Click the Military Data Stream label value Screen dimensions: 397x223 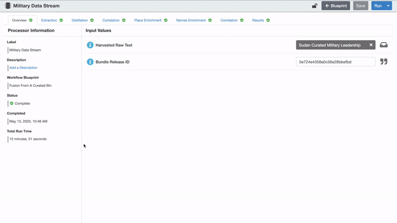click(x=25, y=50)
